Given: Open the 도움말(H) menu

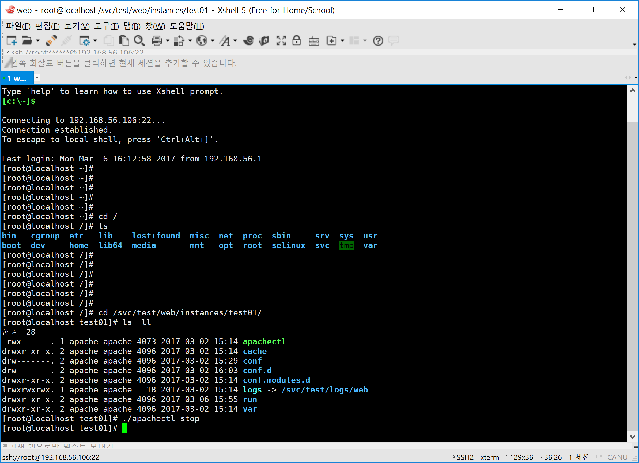Looking at the screenshot, I should pyautogui.click(x=187, y=26).
